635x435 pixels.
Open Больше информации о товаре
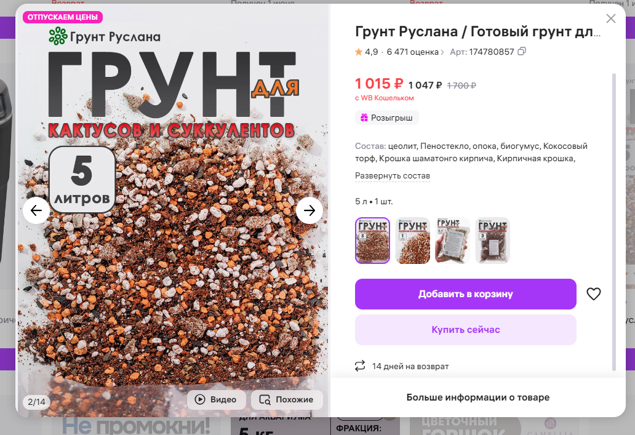coord(478,397)
